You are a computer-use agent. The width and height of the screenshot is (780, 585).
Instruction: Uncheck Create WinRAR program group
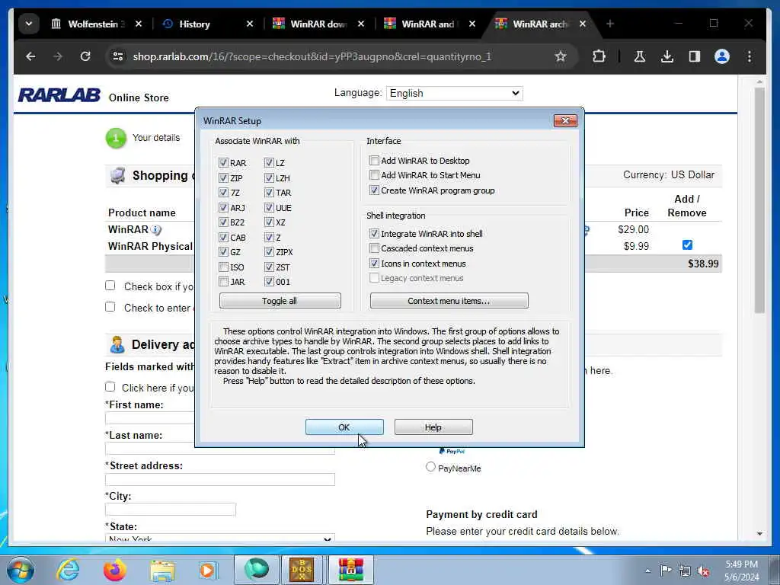[x=374, y=190]
